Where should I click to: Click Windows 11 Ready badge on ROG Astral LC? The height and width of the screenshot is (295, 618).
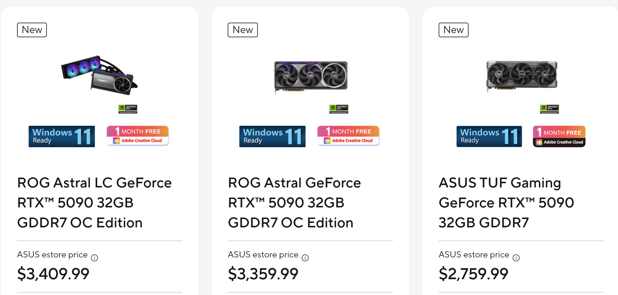point(62,136)
